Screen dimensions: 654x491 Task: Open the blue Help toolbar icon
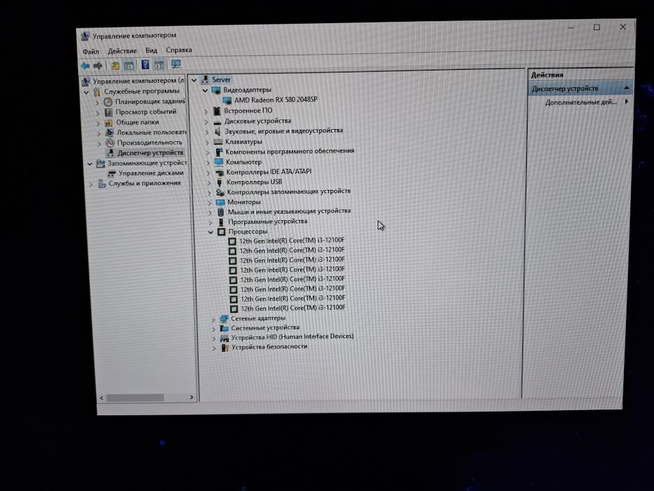pos(145,65)
